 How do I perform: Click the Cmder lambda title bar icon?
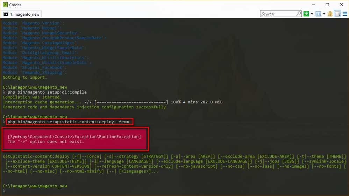click(5, 5)
